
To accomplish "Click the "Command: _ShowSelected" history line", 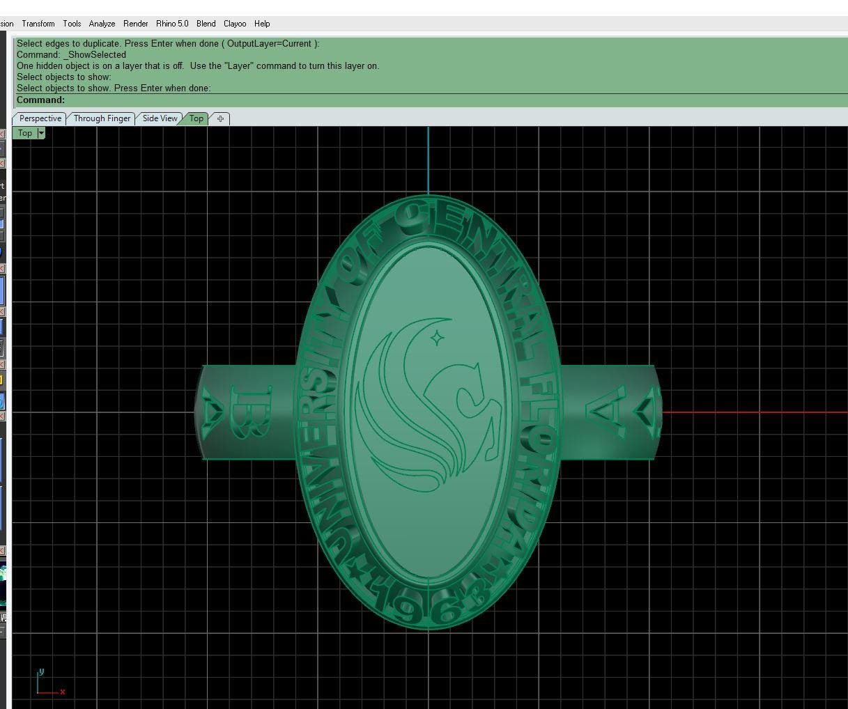I will [72, 54].
